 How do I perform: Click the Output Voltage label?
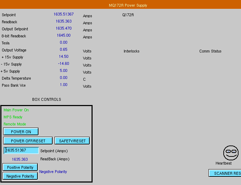tap(14, 50)
